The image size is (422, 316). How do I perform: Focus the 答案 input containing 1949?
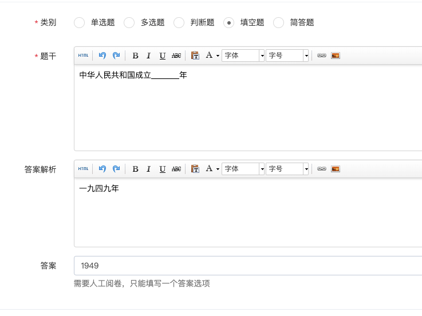click(x=248, y=266)
